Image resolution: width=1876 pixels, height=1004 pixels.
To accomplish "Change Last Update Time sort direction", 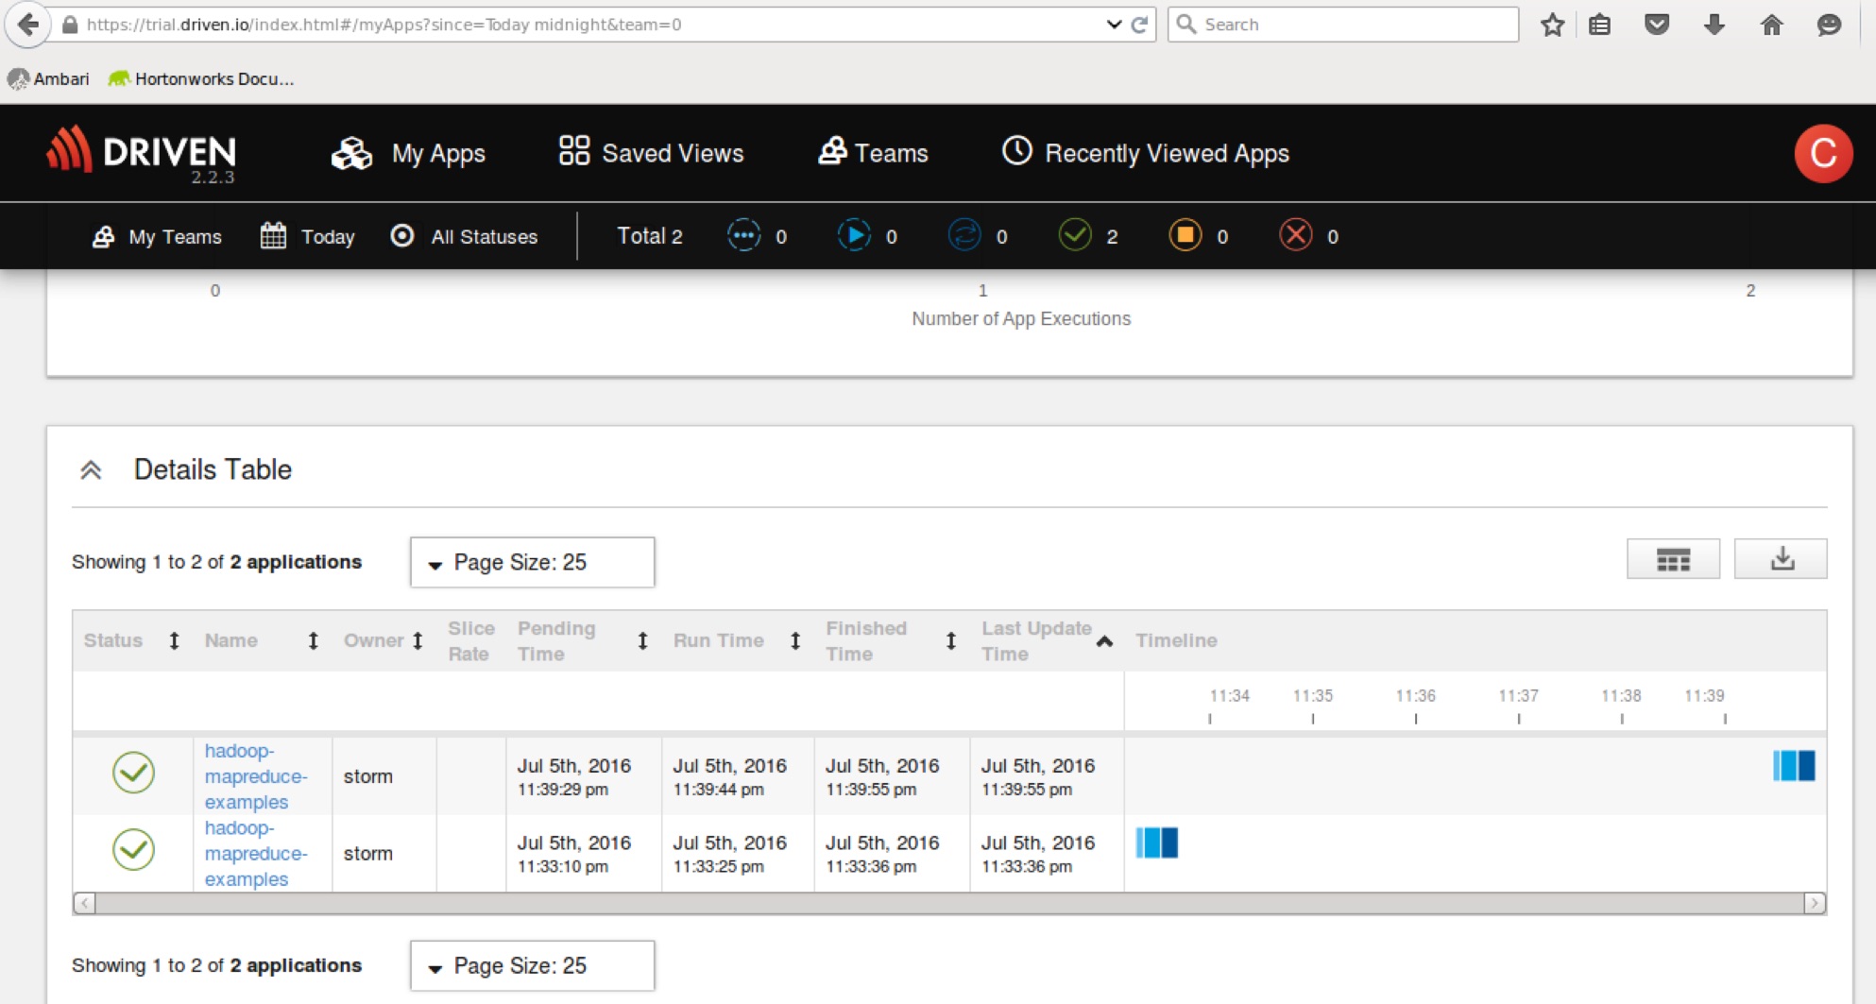I will 1103,639.
